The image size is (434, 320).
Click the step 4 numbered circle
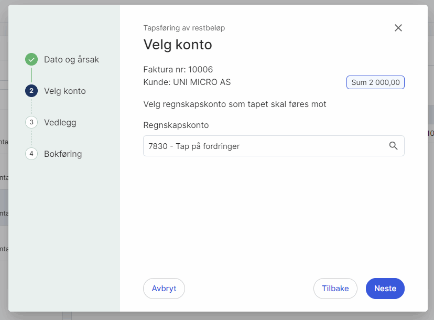31,154
